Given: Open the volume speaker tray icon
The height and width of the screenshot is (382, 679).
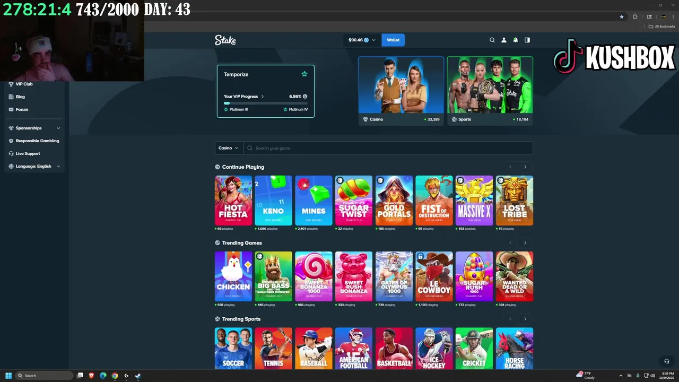Looking at the screenshot, I should pyautogui.click(x=653, y=376).
